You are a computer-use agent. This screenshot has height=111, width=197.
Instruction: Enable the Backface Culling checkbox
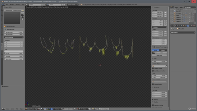point(153,105)
